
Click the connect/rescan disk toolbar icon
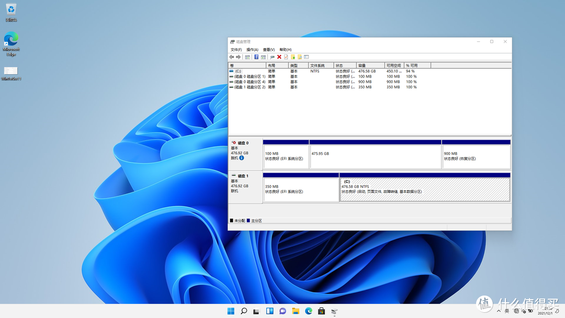click(272, 57)
